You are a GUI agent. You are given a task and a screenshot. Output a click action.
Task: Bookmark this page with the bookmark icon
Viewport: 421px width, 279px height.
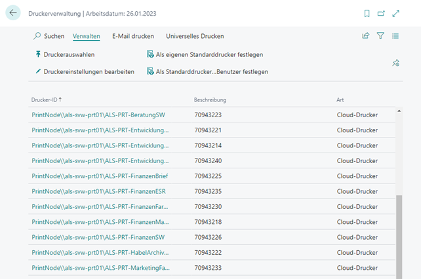tap(367, 13)
